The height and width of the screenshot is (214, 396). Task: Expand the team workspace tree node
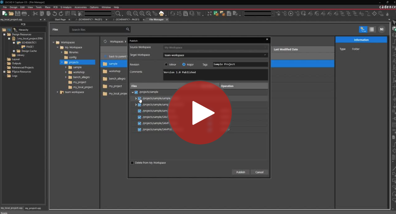pos(57,92)
